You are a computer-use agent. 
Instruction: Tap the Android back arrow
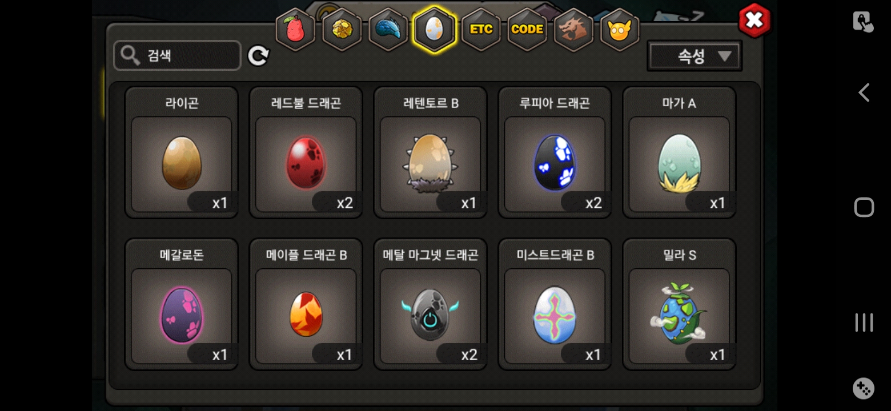point(864,92)
